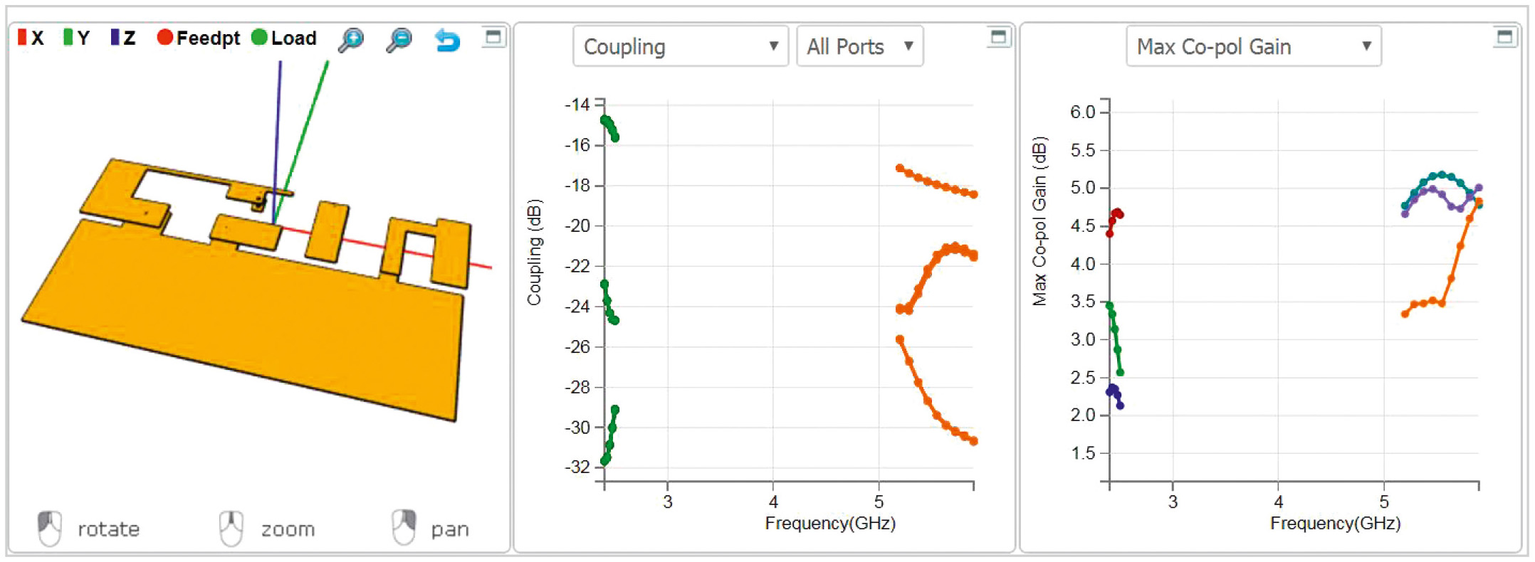Click the Frequency(GHz) label under Coupling plot
Image resolution: width=1535 pixels, height=562 pixels.
(x=830, y=524)
